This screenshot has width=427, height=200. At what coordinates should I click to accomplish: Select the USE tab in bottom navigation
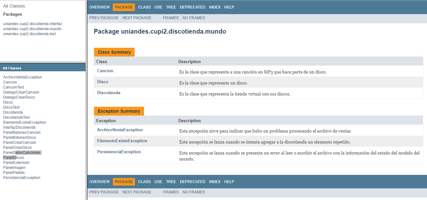[x=158, y=181]
